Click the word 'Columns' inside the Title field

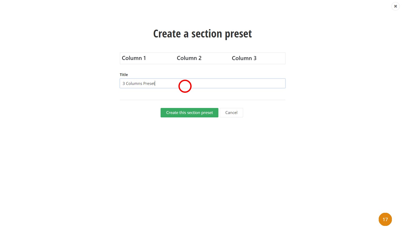[x=134, y=84]
